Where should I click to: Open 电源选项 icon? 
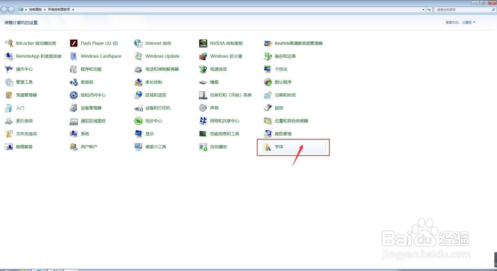pyautogui.click(x=203, y=69)
